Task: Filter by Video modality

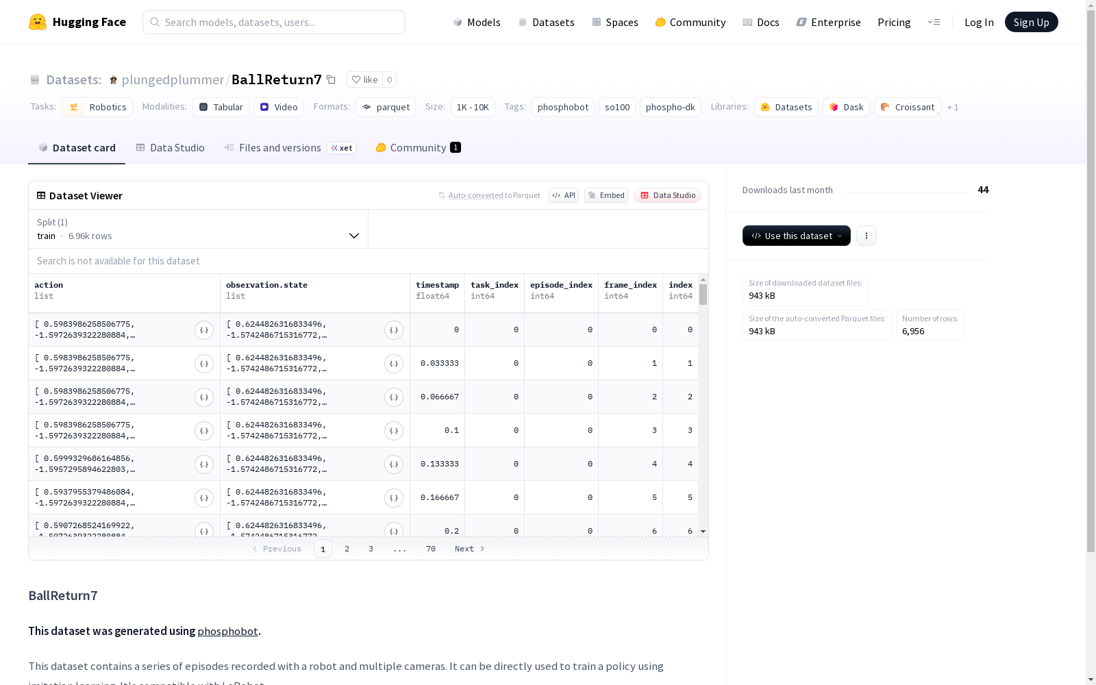Action: pyautogui.click(x=279, y=107)
